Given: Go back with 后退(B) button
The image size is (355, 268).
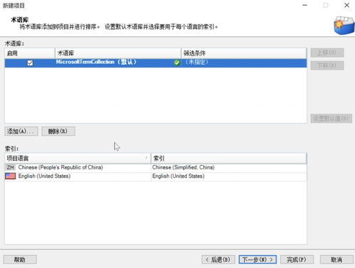Looking at the screenshot, I should click(218, 259).
